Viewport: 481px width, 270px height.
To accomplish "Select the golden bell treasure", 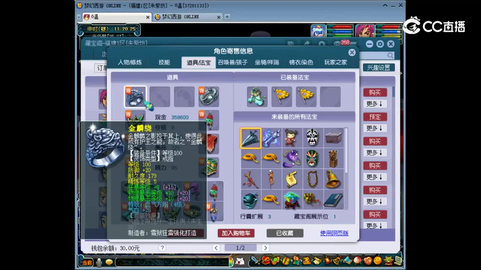I will [333, 179].
